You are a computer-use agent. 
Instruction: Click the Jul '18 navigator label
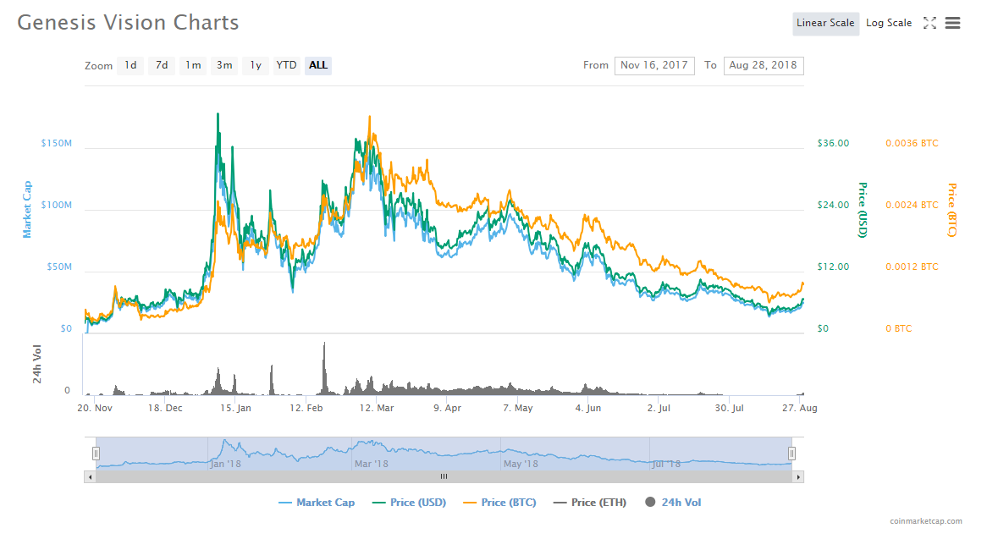pyautogui.click(x=666, y=464)
